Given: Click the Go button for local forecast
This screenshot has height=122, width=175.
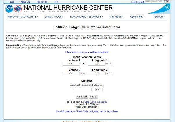Looking at the screenshot, I should tap(167, 2).
